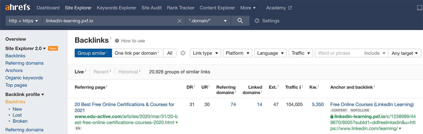Open Anchors in the sidebar
Viewport: 423px width, 134px height.
[x=14, y=70]
